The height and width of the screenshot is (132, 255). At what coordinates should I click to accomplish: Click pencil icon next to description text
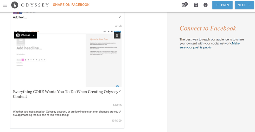pos(120,112)
